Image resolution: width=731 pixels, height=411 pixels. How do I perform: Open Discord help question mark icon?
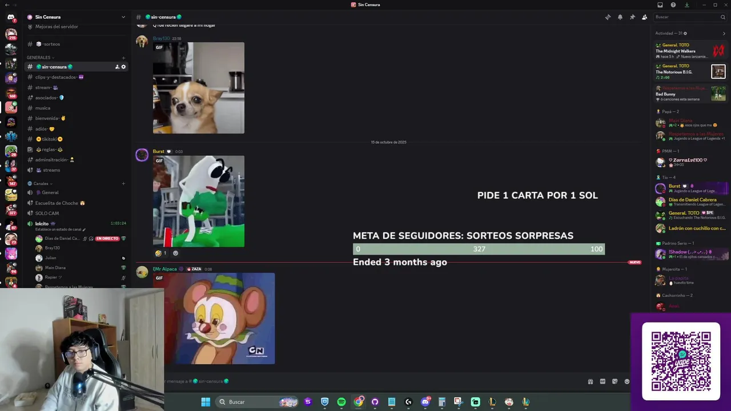(673, 5)
